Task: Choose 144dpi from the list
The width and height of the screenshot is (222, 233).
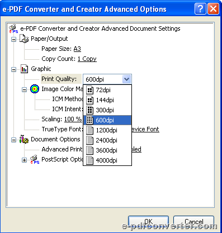Action: click(107, 100)
